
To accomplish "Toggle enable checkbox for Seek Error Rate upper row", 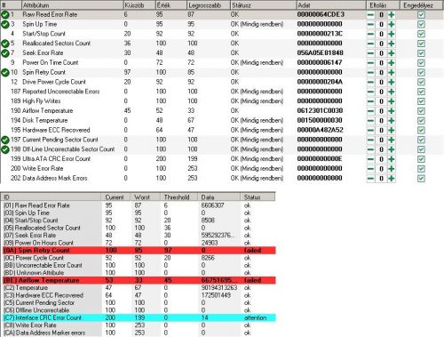I will tap(421, 53).
